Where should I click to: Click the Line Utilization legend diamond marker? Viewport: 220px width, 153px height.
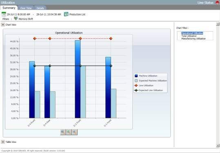[x=136, y=85]
